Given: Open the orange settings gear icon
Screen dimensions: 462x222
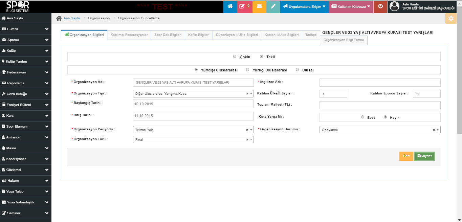Looking at the screenshot, I should click(450, 18).
